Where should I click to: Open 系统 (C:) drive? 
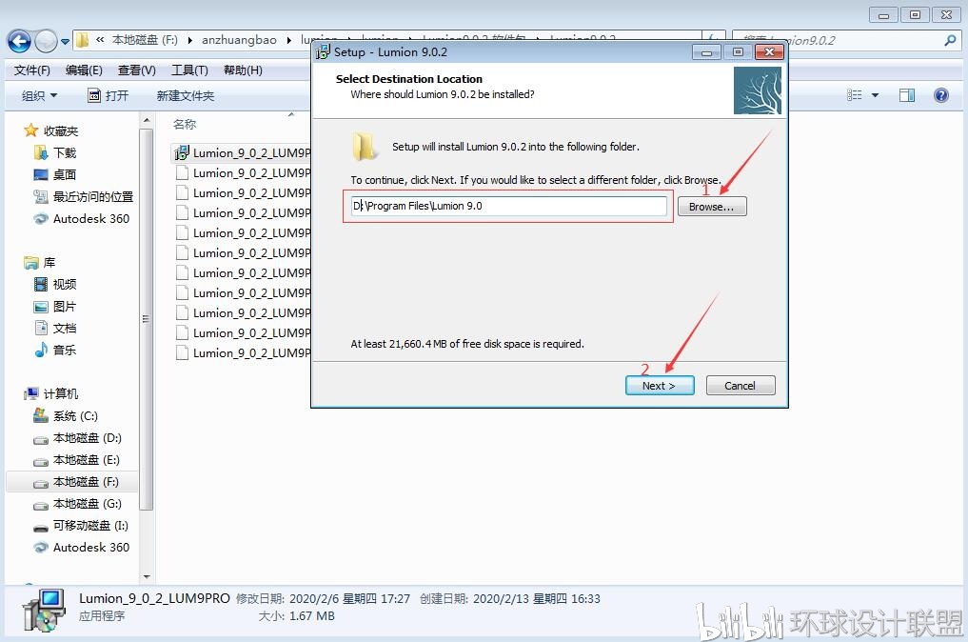point(74,416)
